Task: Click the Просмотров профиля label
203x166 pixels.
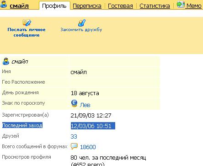Action: click(x=27, y=157)
